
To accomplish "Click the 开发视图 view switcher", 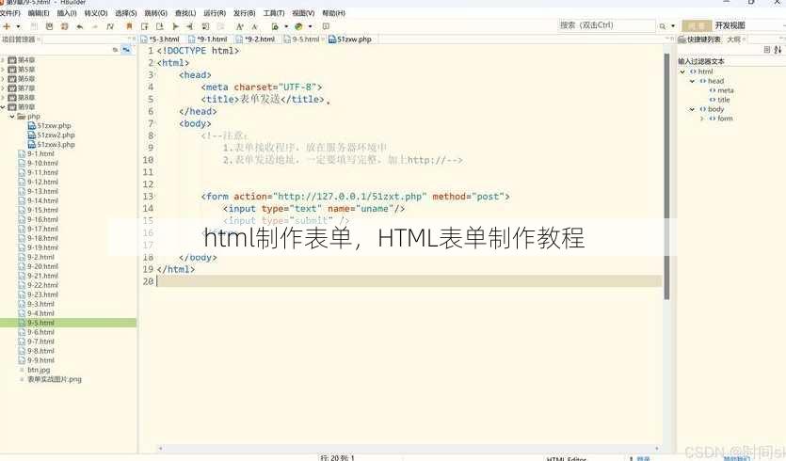I will [x=730, y=25].
